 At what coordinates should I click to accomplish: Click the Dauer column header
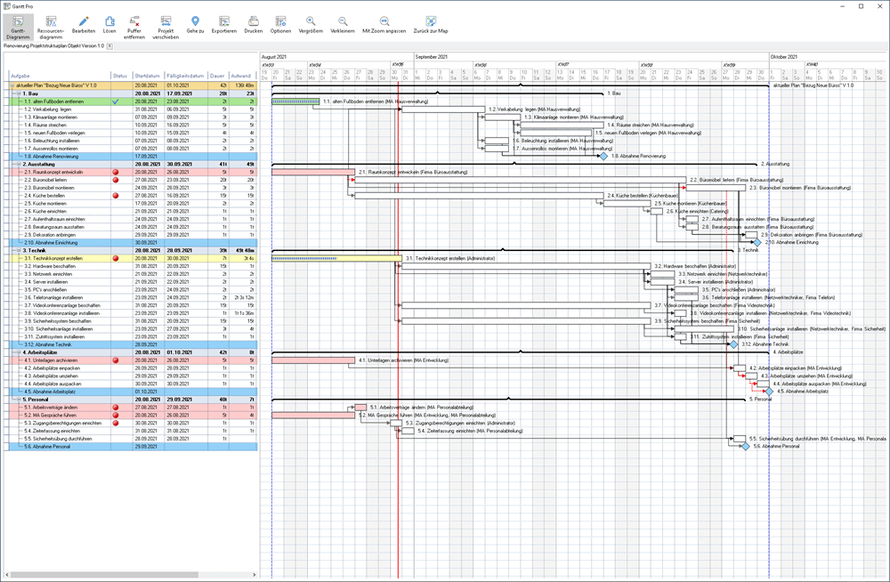tap(218, 76)
